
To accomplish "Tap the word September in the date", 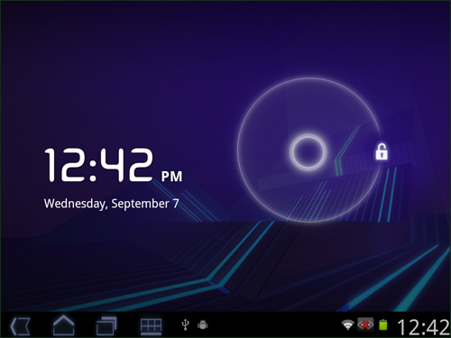I will [x=141, y=204].
